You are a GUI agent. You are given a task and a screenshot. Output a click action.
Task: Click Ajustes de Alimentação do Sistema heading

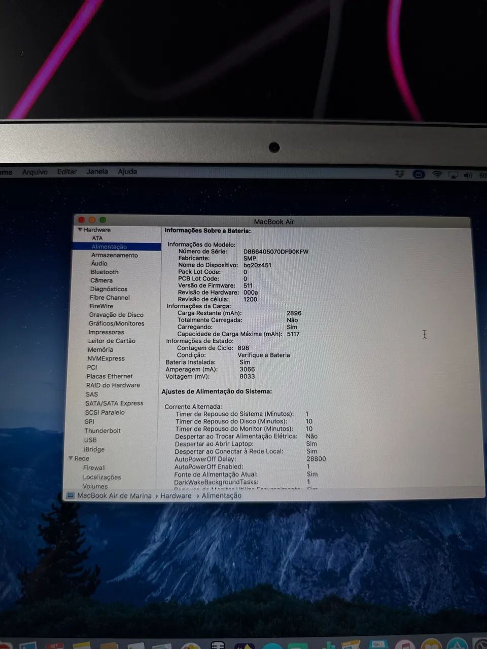(x=217, y=391)
